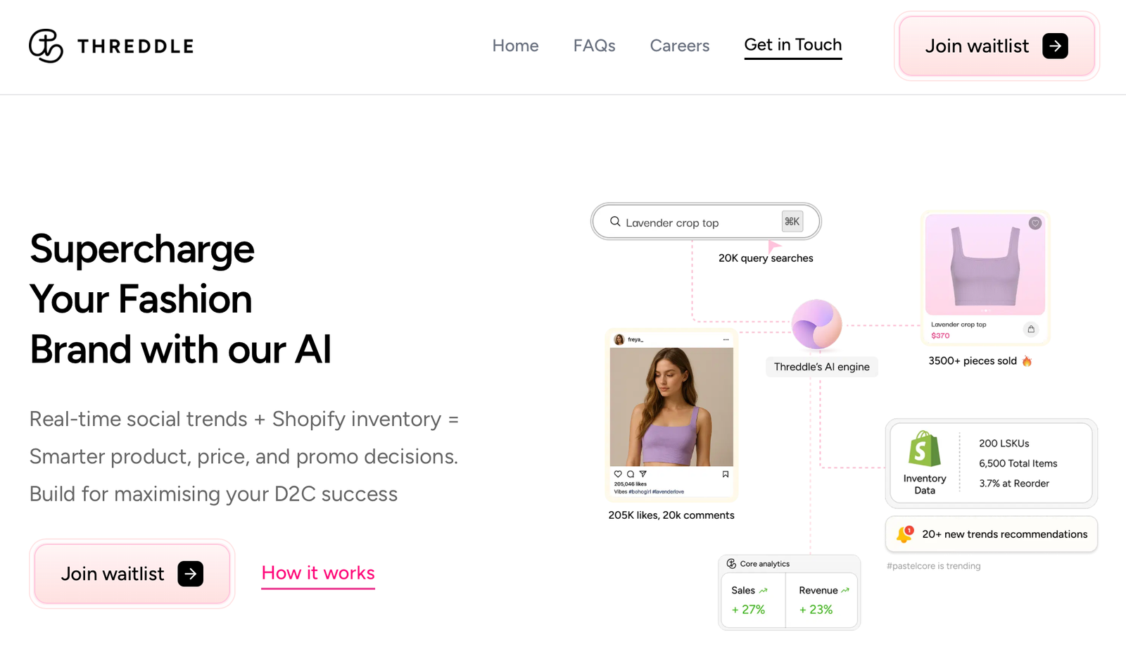Click the shopping bag icon beside $370
This screenshot has width=1126, height=654.
click(x=1031, y=329)
